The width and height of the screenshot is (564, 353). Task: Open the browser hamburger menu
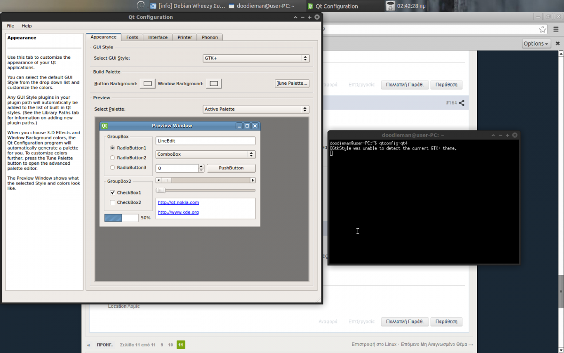(555, 29)
